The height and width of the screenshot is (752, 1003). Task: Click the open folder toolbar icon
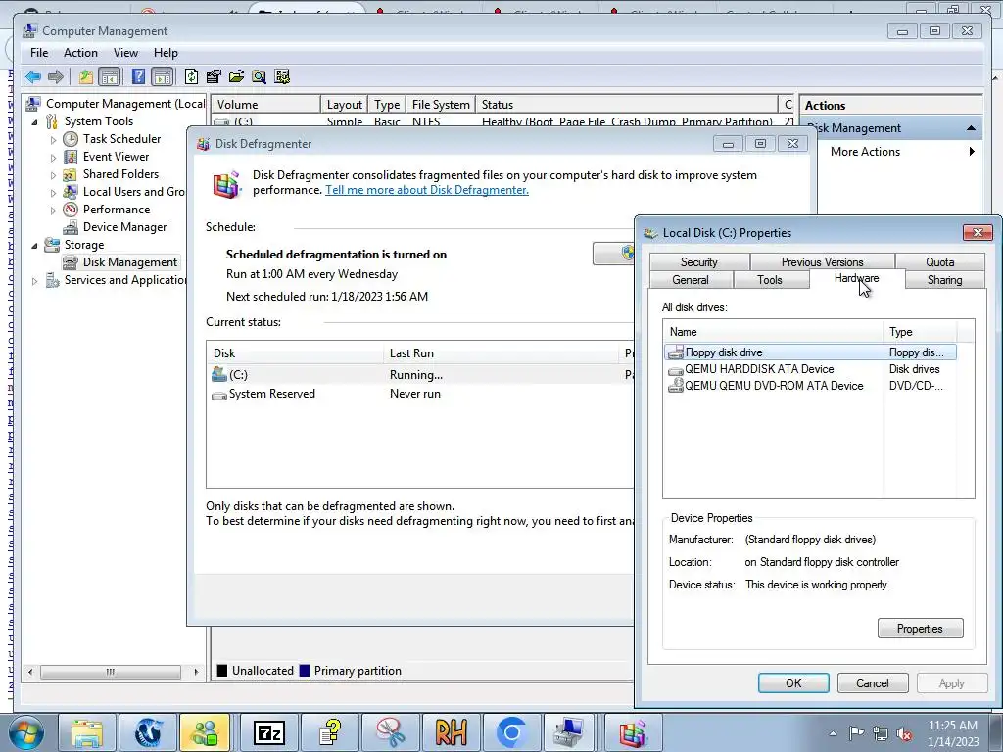(x=236, y=77)
